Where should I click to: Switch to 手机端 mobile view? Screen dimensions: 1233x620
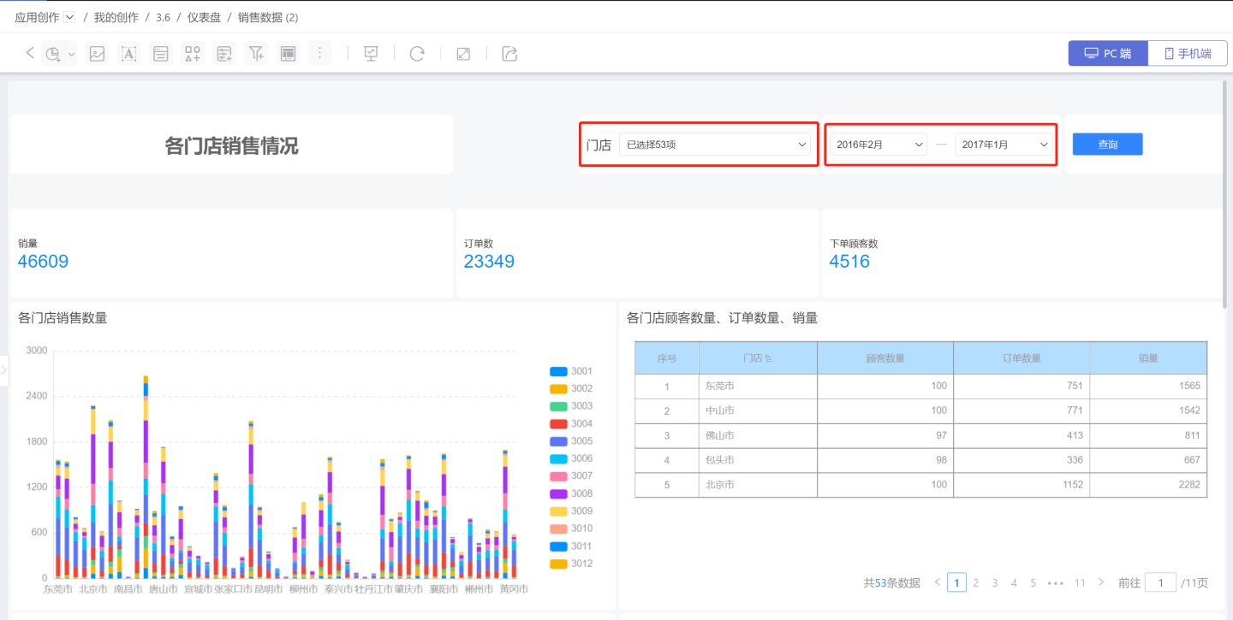1188,54
